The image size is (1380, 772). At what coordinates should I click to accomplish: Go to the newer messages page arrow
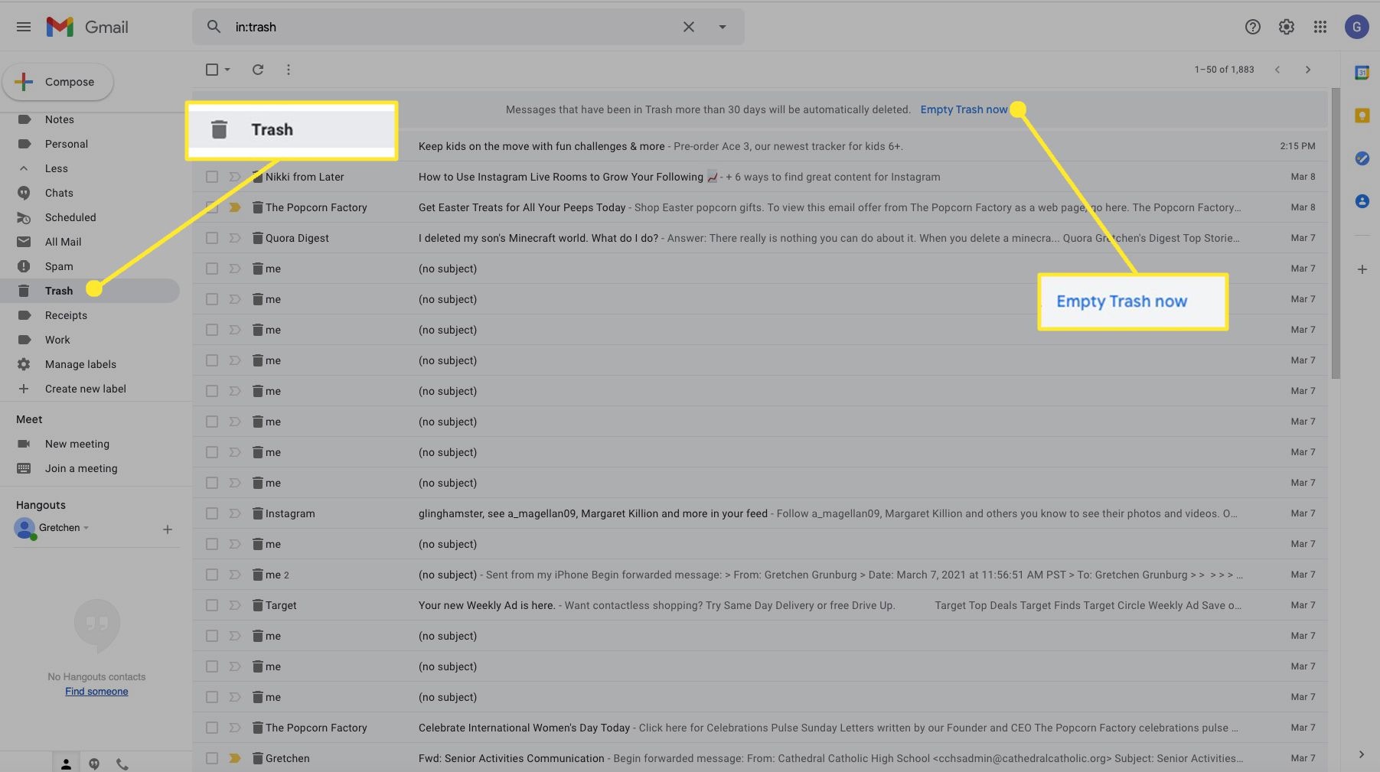point(1277,70)
